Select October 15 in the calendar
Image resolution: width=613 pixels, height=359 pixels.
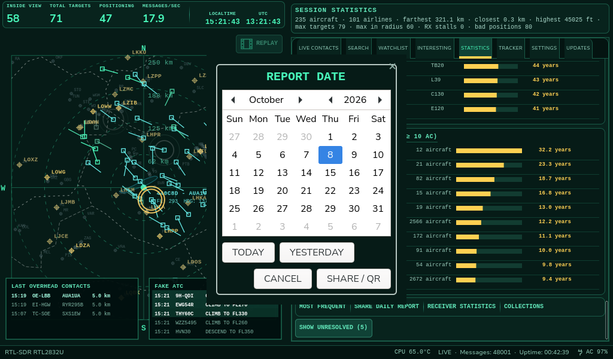pos(330,173)
